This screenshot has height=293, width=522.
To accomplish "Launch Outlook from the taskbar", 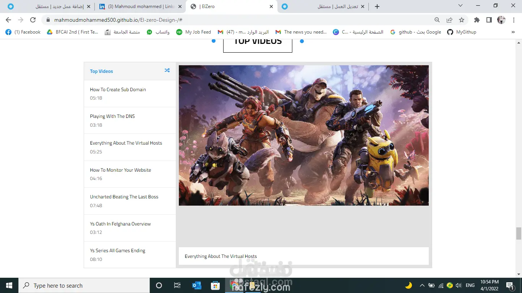I will tap(196, 285).
